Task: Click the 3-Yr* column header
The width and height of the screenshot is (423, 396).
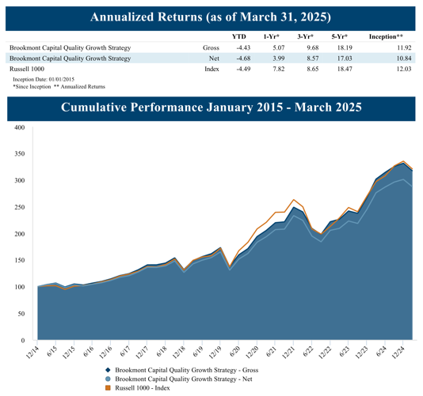Action: [306, 36]
